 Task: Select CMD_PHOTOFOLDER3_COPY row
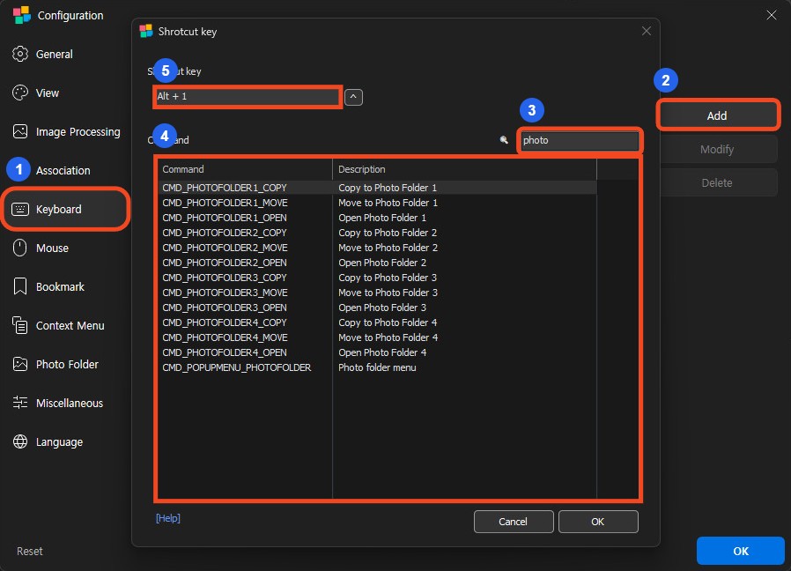point(377,278)
